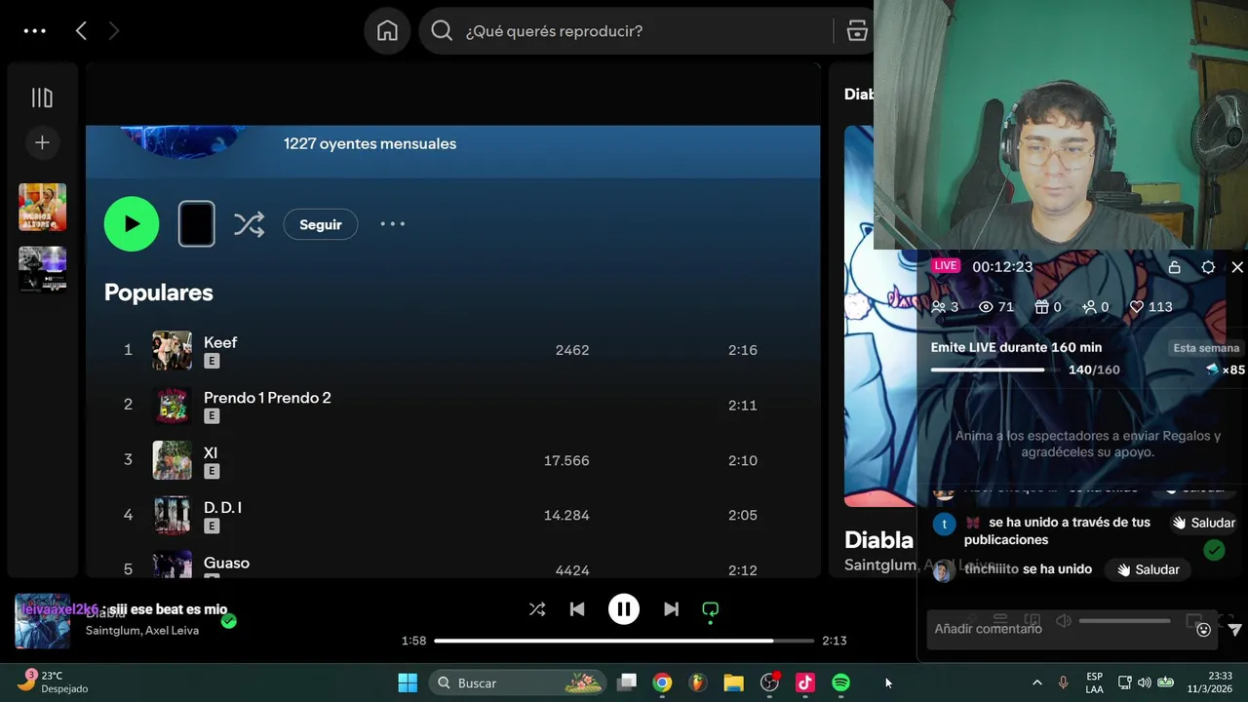The height and width of the screenshot is (702, 1248).
Task: Follow the artist with Seguir button
Action: pyautogui.click(x=321, y=224)
